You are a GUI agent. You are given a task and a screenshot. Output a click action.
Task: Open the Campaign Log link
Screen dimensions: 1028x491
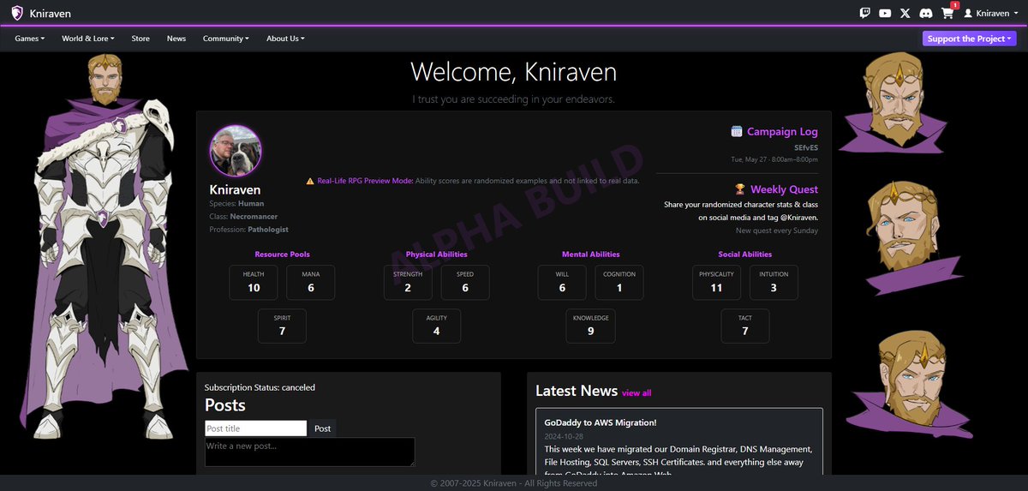[x=782, y=132]
